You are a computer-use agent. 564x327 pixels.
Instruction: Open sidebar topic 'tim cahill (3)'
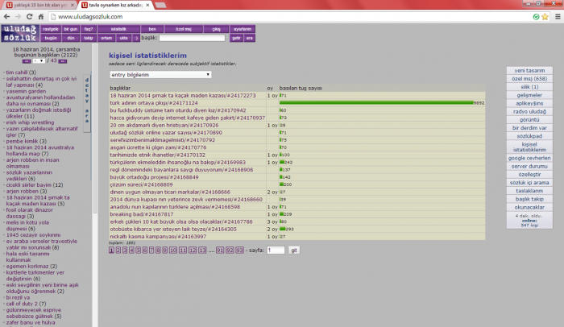(21, 72)
